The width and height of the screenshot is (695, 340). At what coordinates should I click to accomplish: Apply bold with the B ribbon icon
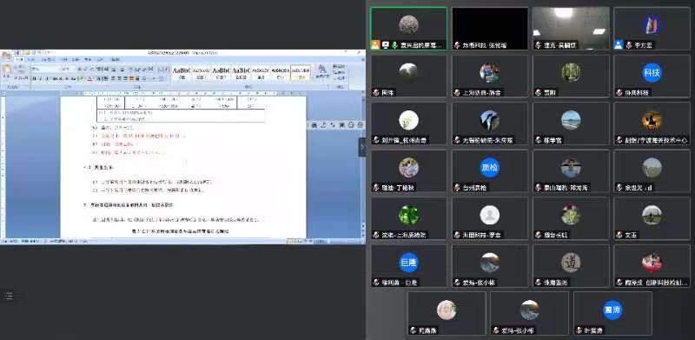point(34,78)
